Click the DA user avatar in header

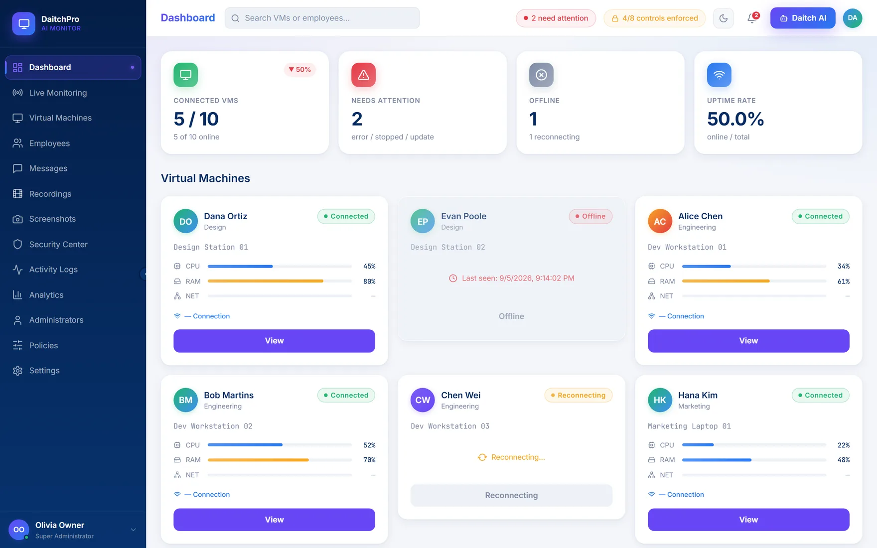[x=853, y=18]
